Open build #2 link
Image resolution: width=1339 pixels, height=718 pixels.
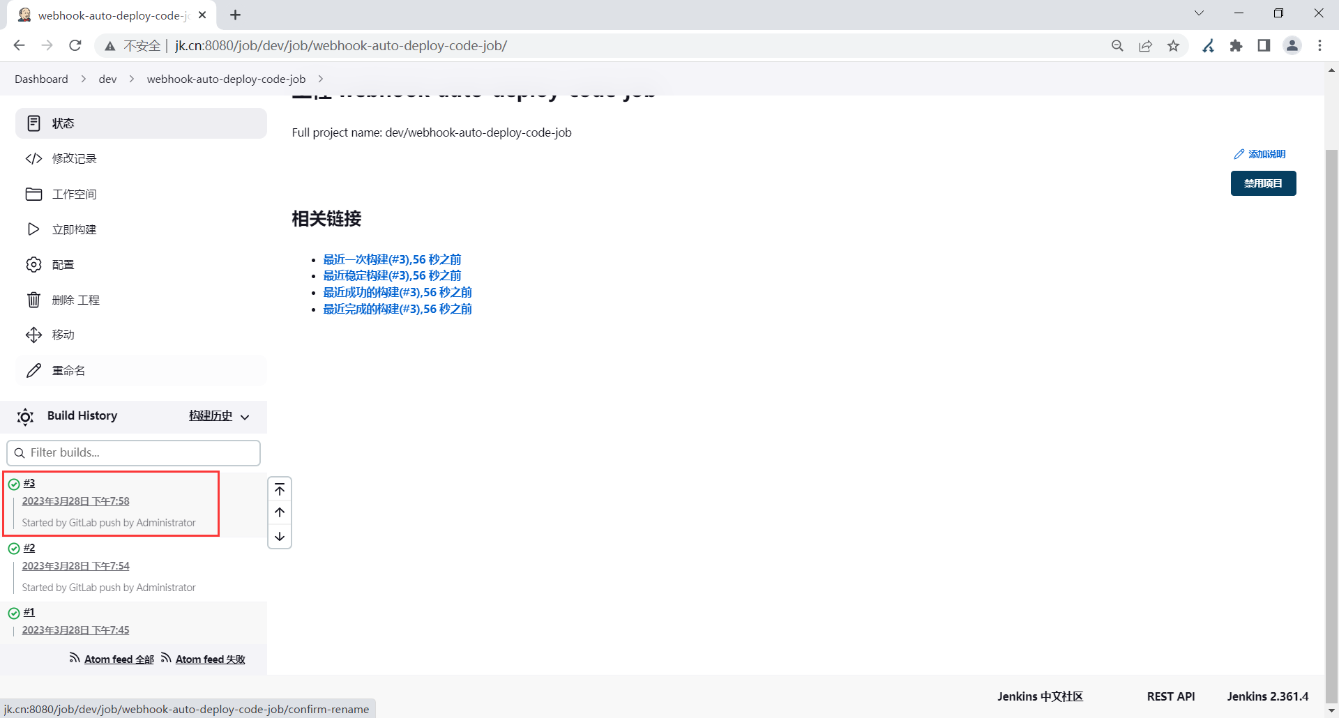[29, 548]
